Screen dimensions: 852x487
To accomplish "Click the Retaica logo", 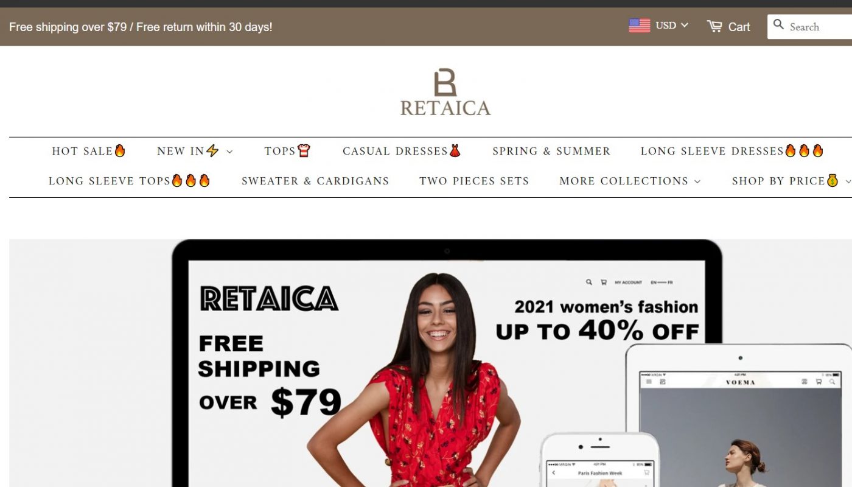I will (x=445, y=92).
